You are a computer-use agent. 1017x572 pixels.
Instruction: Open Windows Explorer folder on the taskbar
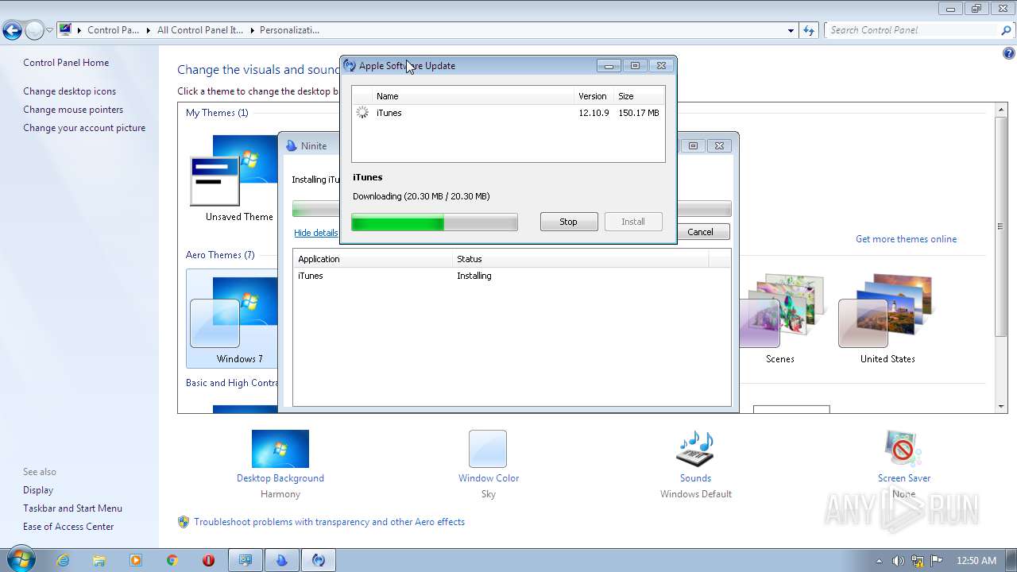pyautogui.click(x=99, y=560)
